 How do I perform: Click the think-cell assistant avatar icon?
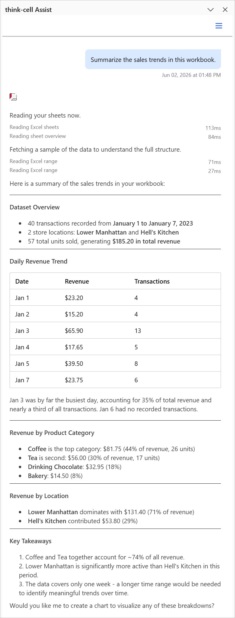13,97
